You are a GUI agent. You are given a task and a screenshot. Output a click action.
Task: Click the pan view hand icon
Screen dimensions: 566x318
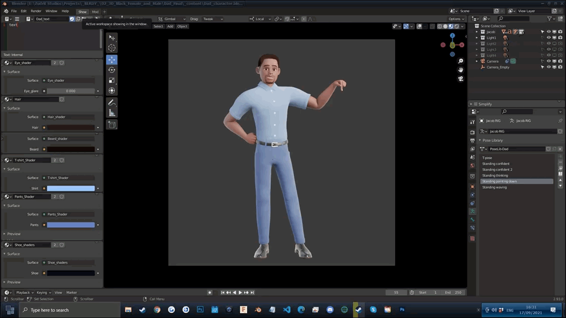460,70
